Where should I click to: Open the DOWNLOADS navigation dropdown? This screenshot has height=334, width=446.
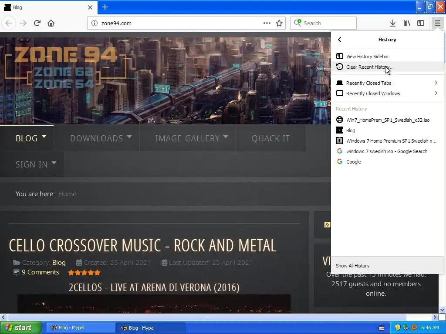[x=97, y=138]
